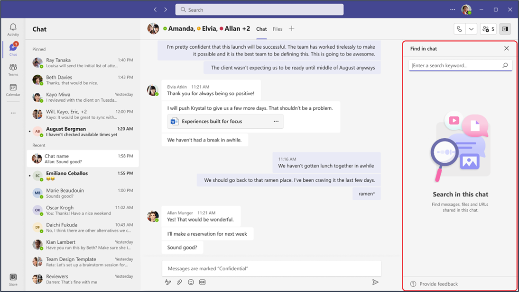The width and height of the screenshot is (519, 292).
Task: Open the emoji picker
Action: (x=191, y=282)
